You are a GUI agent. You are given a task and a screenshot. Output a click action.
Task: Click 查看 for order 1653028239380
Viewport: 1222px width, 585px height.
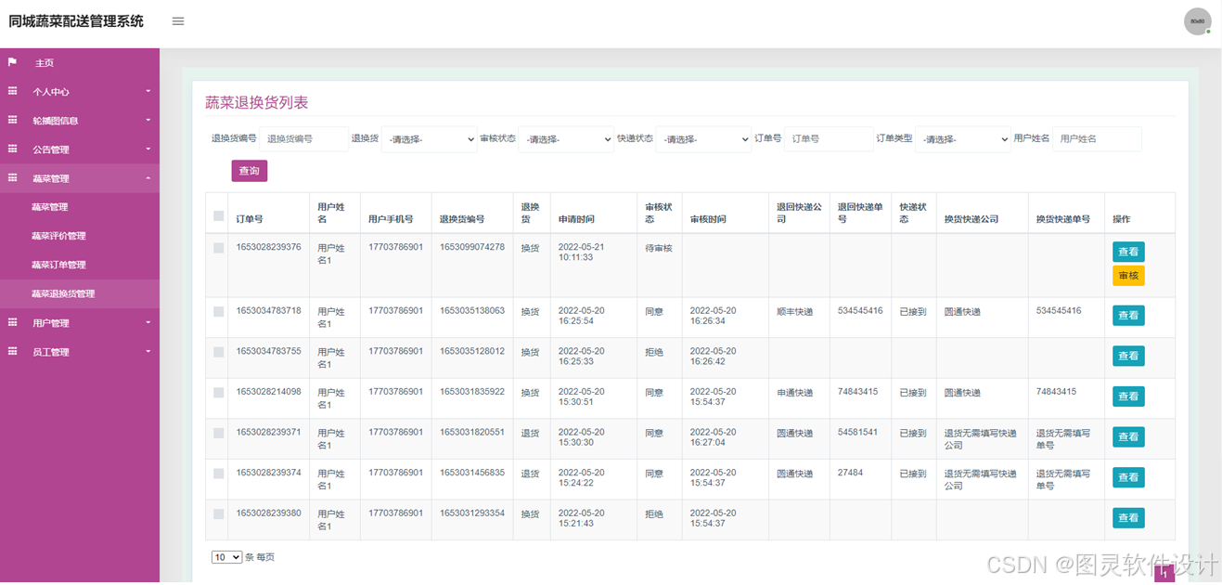pyautogui.click(x=1128, y=517)
